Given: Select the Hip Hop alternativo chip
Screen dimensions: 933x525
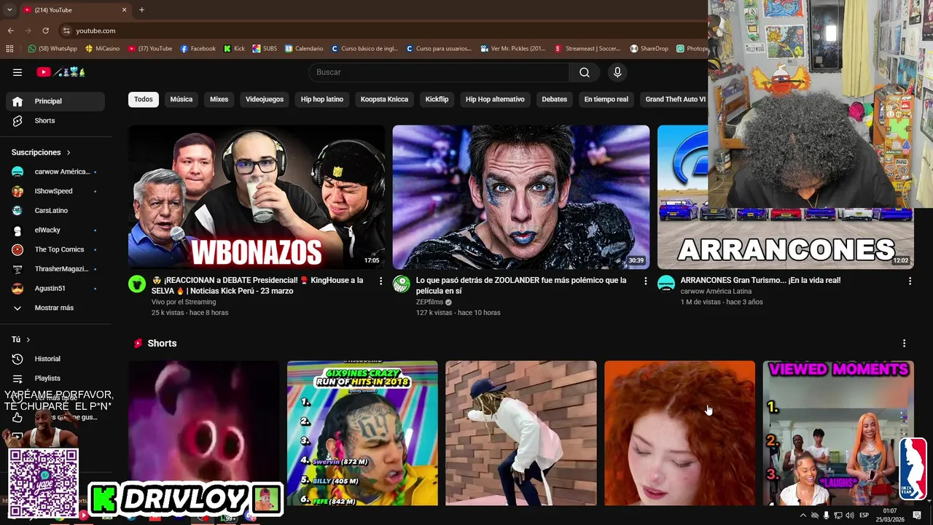Looking at the screenshot, I should click(x=495, y=99).
